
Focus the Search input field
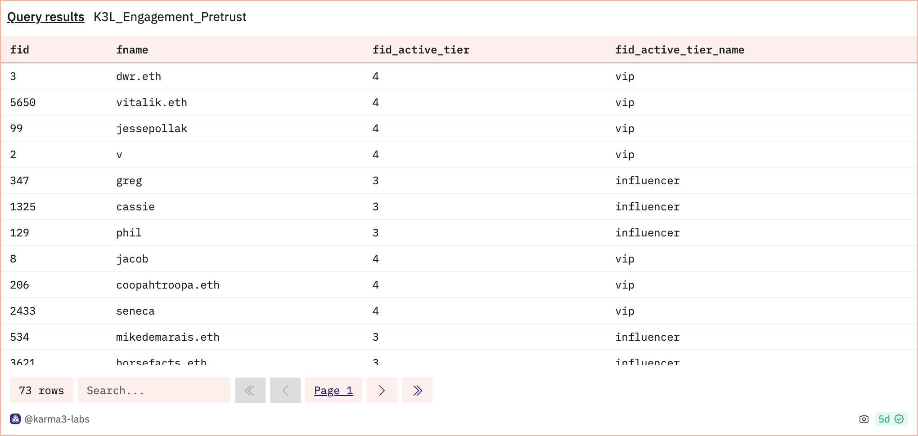point(154,390)
